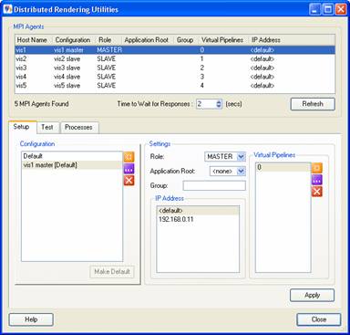Screen dimensions: 350x335
Task: Select the vis4 agent row
Action: click(175, 77)
